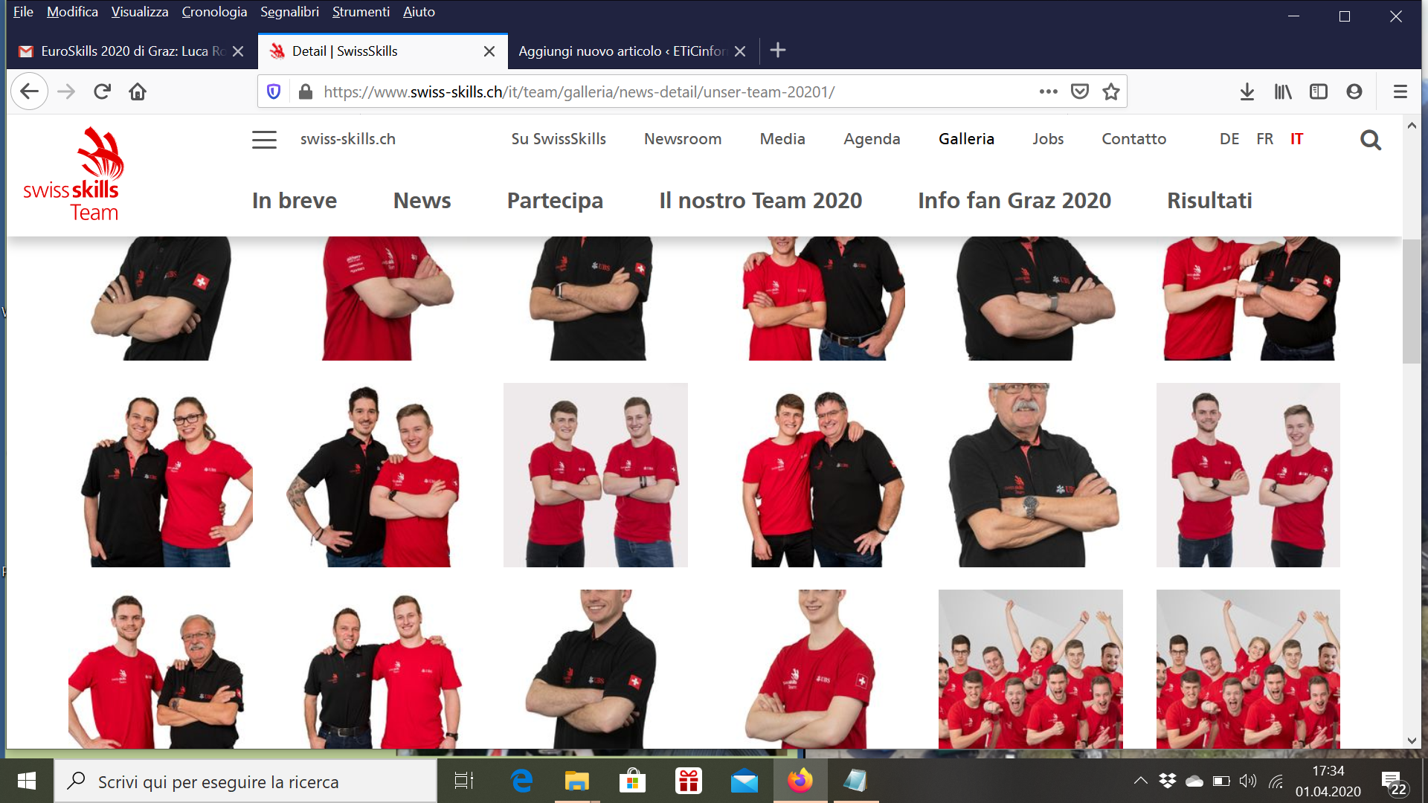Click the Forward navigation arrow
The width and height of the screenshot is (1428, 803).
tap(66, 91)
